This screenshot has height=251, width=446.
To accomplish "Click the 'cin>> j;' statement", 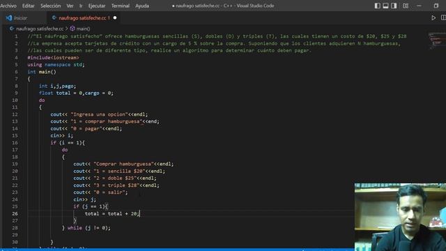I will tap(84, 199).
